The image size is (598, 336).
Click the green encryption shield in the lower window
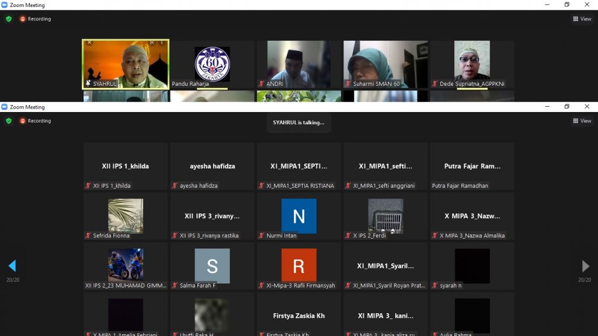[9, 121]
